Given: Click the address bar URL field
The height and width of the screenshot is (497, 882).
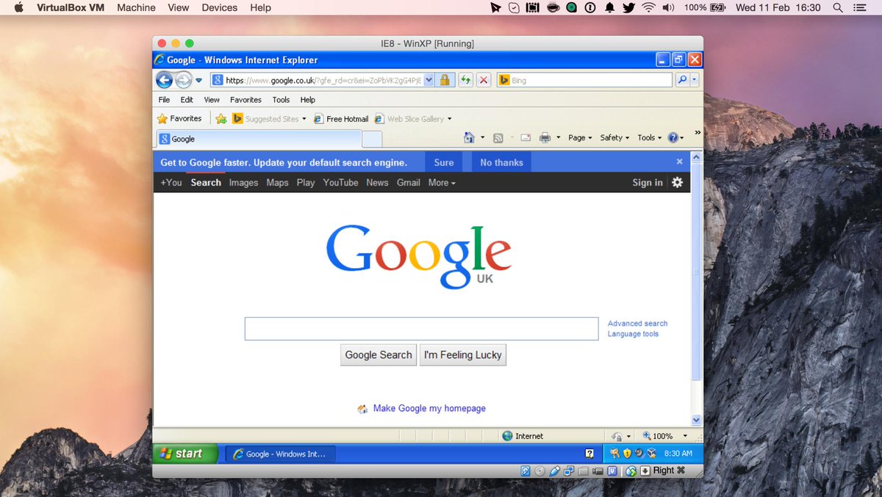Looking at the screenshot, I should pos(316,81).
